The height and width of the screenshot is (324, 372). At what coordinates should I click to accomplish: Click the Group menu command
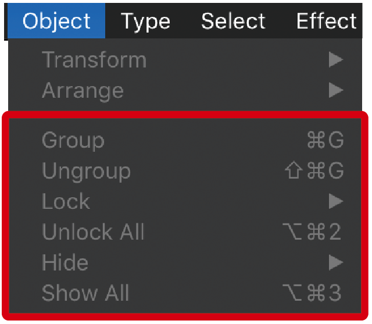point(73,141)
